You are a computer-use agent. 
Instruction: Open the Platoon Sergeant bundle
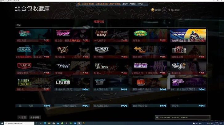34,84
